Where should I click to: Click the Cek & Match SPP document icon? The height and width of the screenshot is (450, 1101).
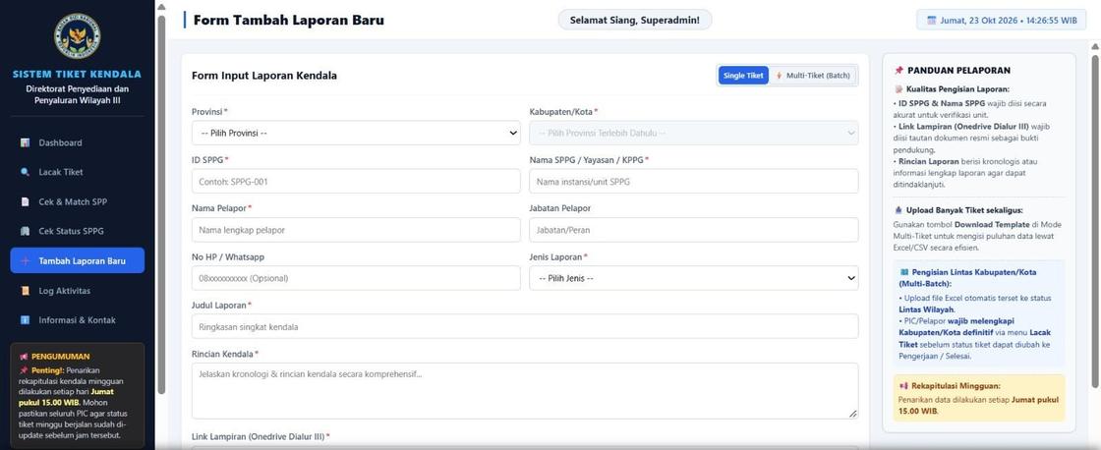coord(26,202)
